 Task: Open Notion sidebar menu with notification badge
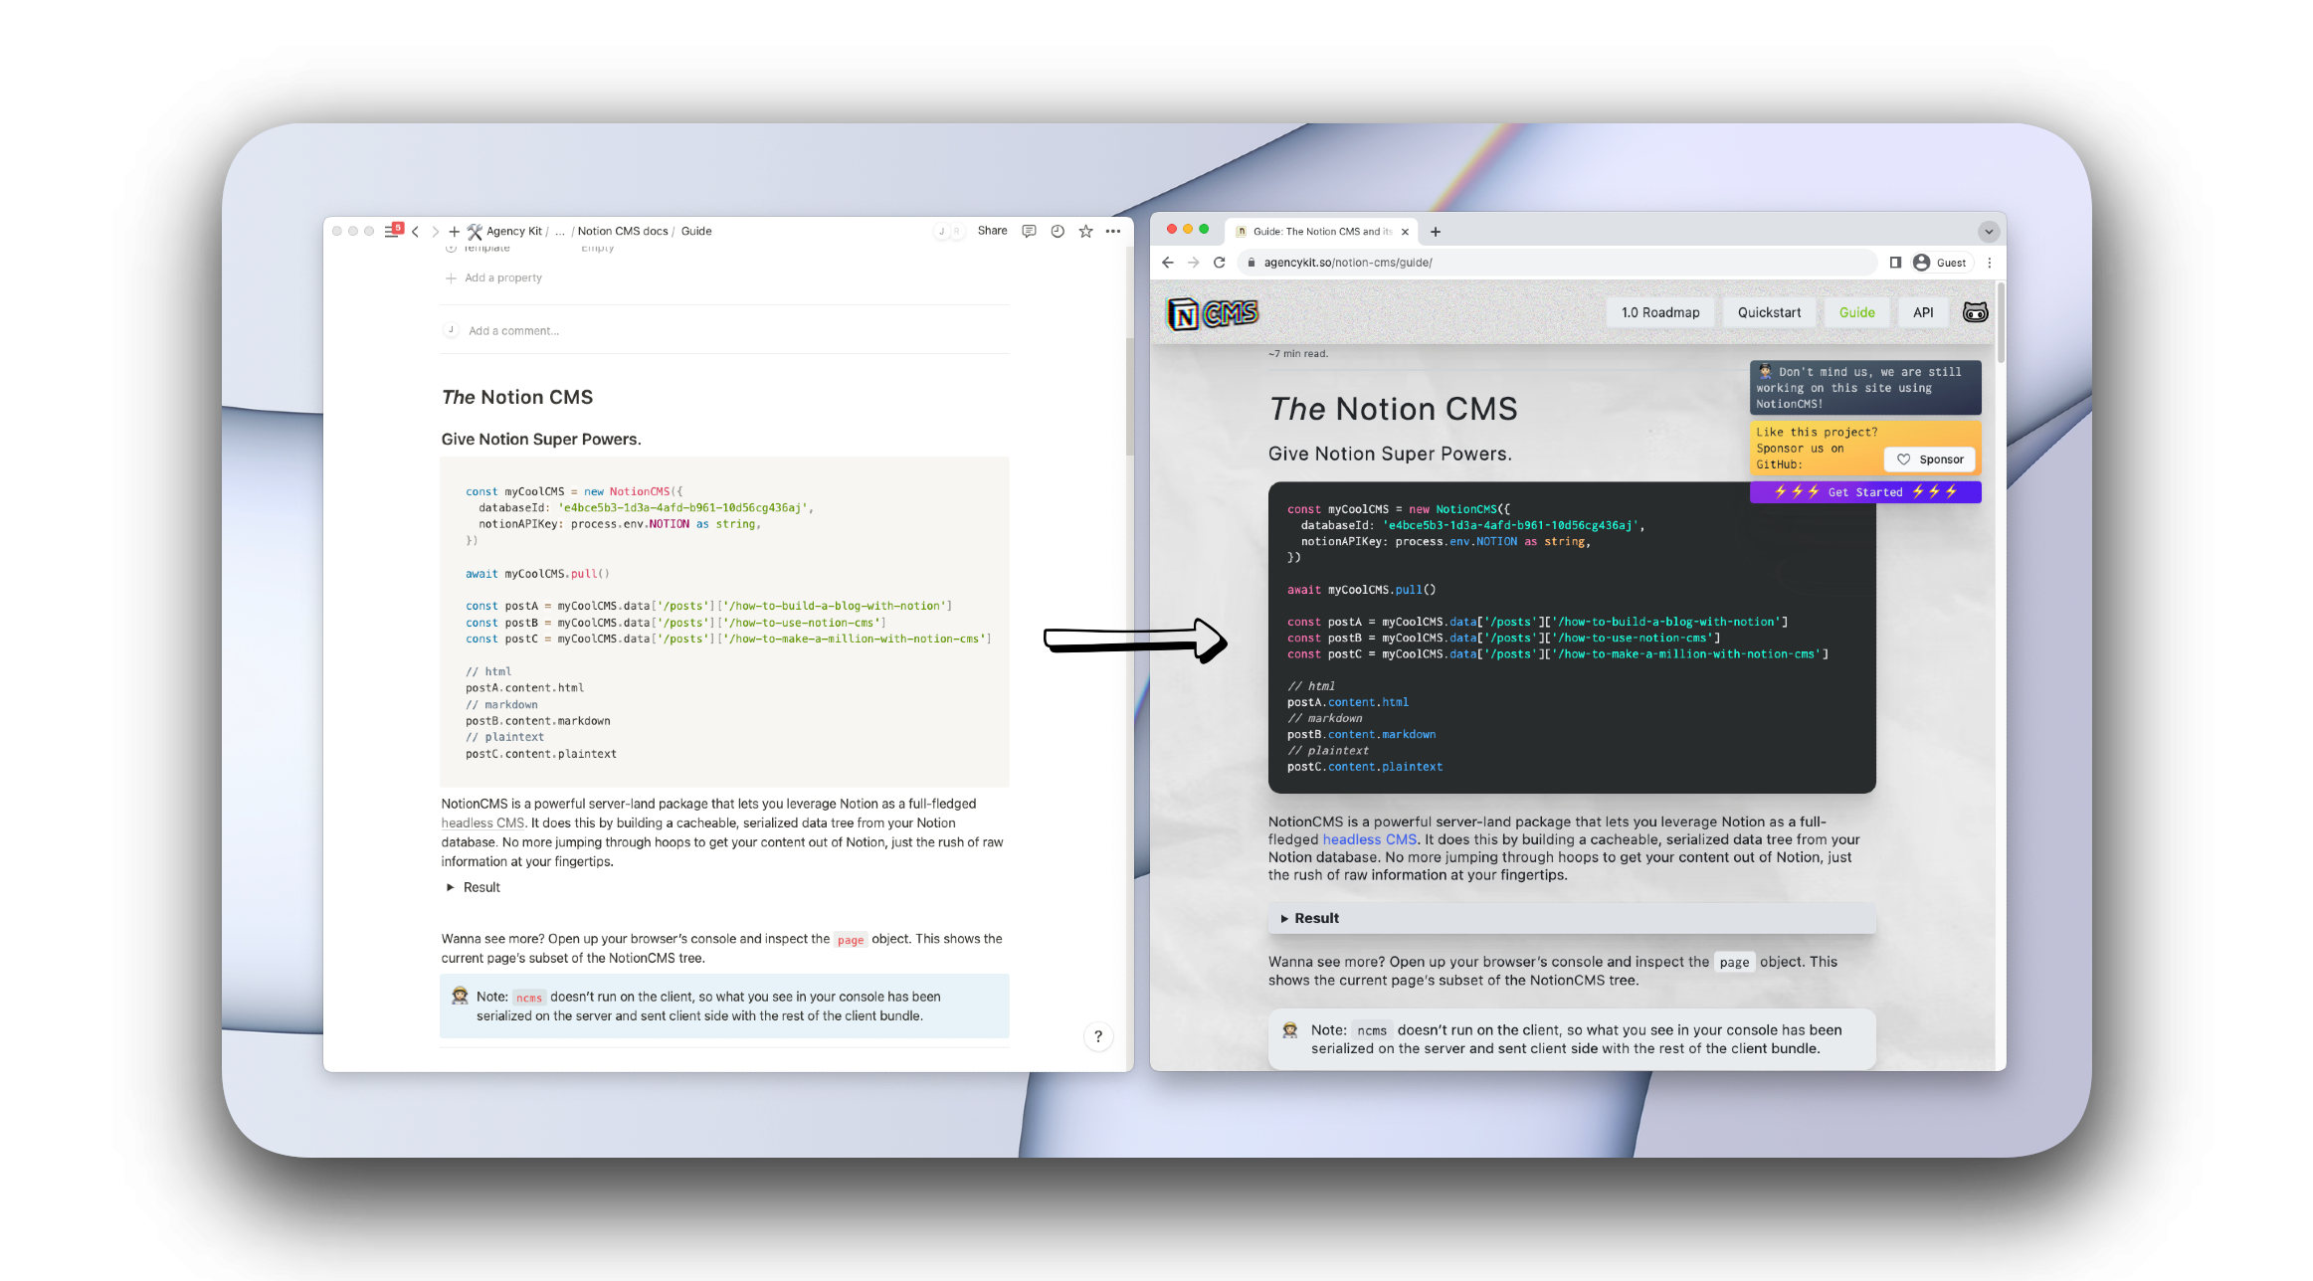393,231
